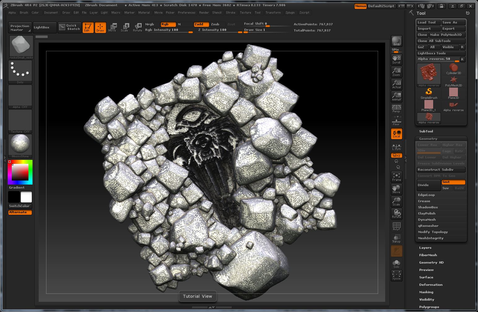
Task: Click the Tool palette refresh icon
Action: tap(467, 13)
